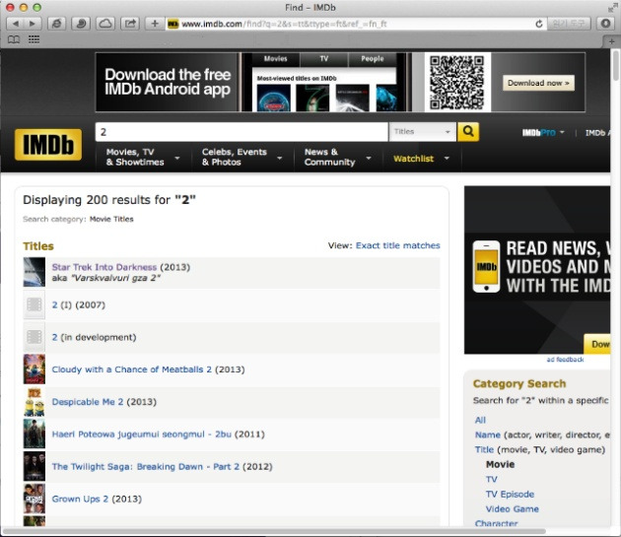Click the magnifier search button on IMDb
Image resolution: width=621 pixels, height=537 pixels.
point(468,131)
